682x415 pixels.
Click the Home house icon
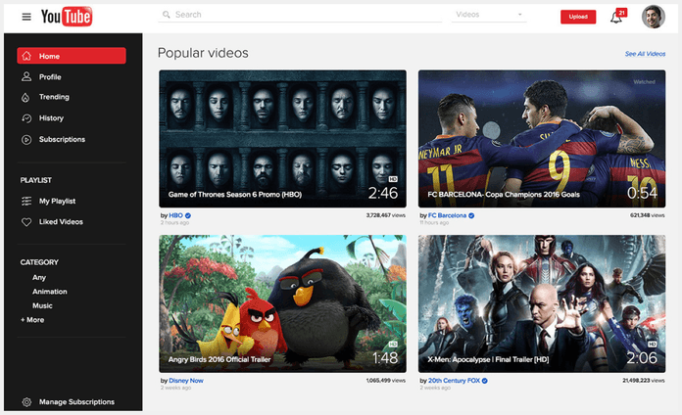tap(26, 56)
